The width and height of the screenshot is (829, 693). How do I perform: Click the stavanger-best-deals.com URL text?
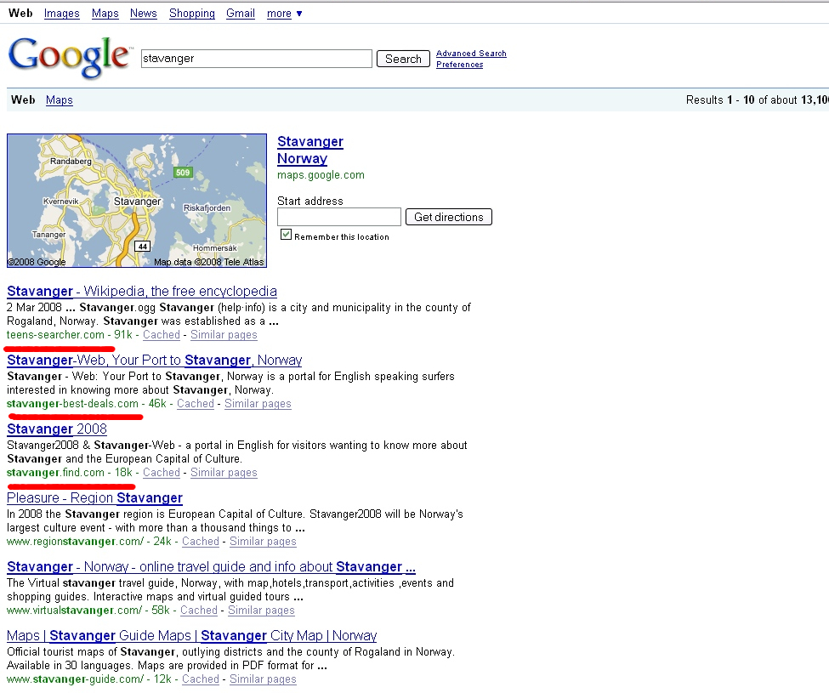tap(72, 404)
